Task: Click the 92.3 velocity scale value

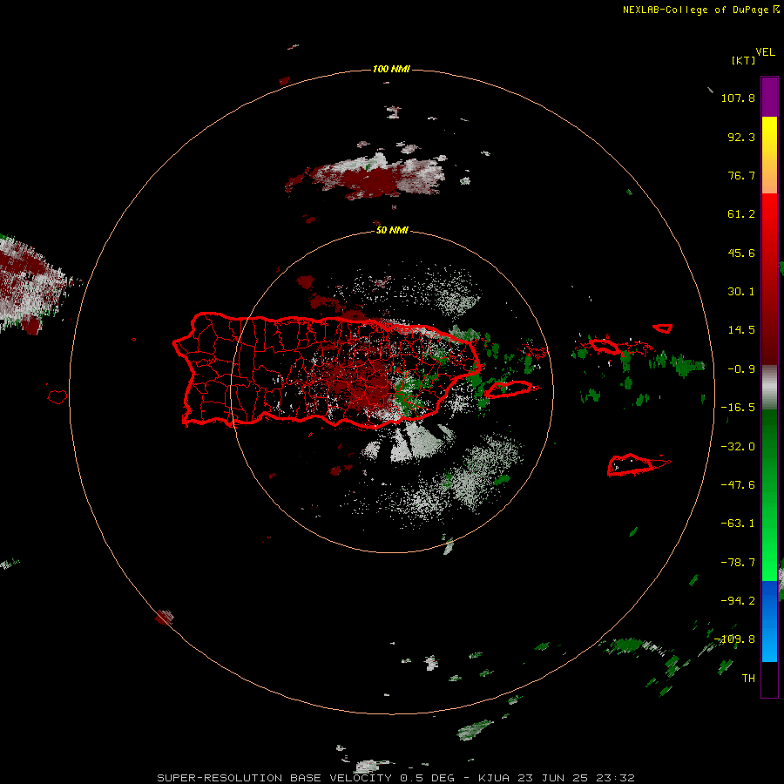Action: click(741, 137)
